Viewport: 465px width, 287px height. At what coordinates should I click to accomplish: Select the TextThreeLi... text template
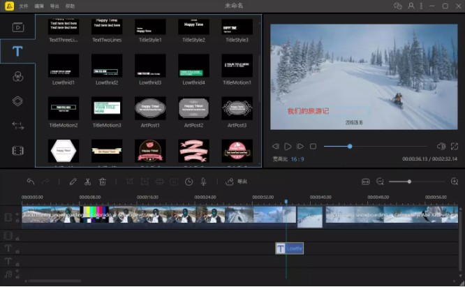tap(64, 31)
